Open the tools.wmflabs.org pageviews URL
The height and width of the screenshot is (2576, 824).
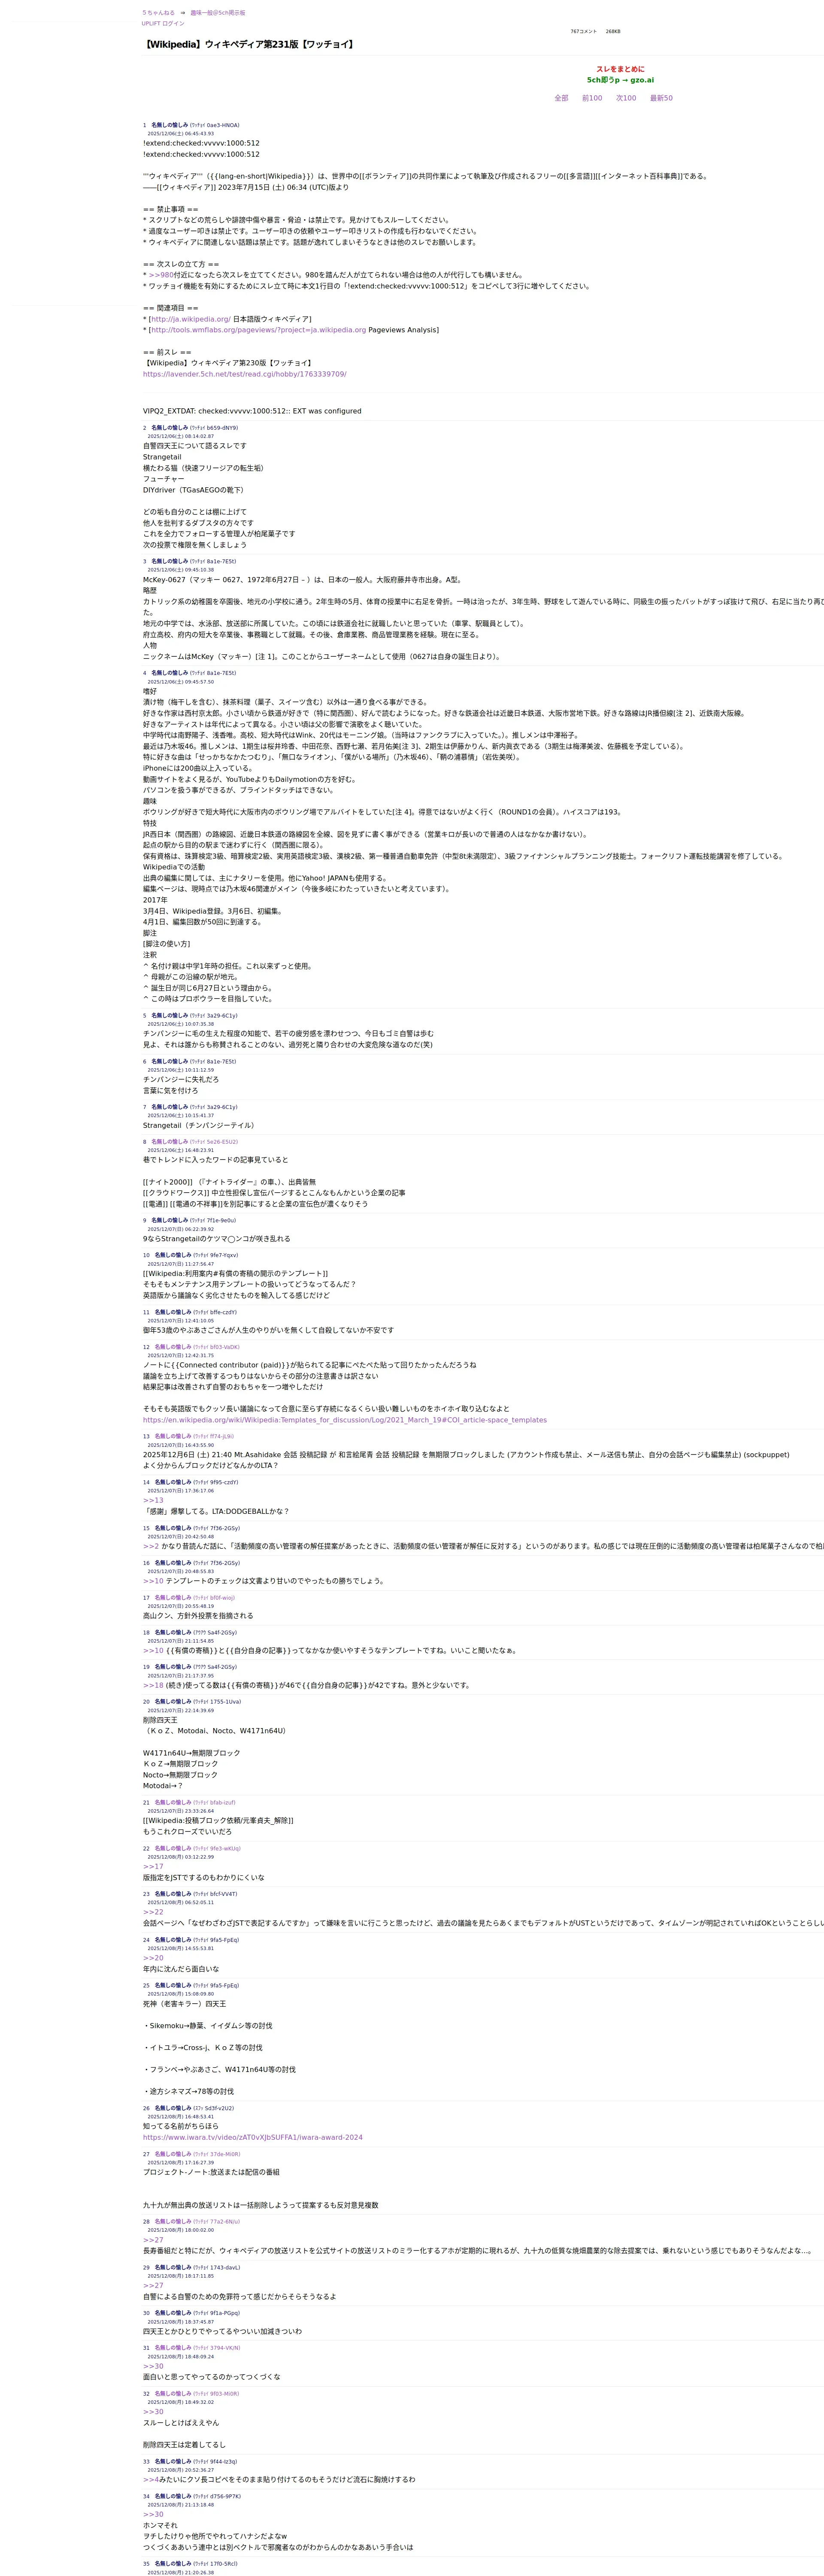coord(258,330)
